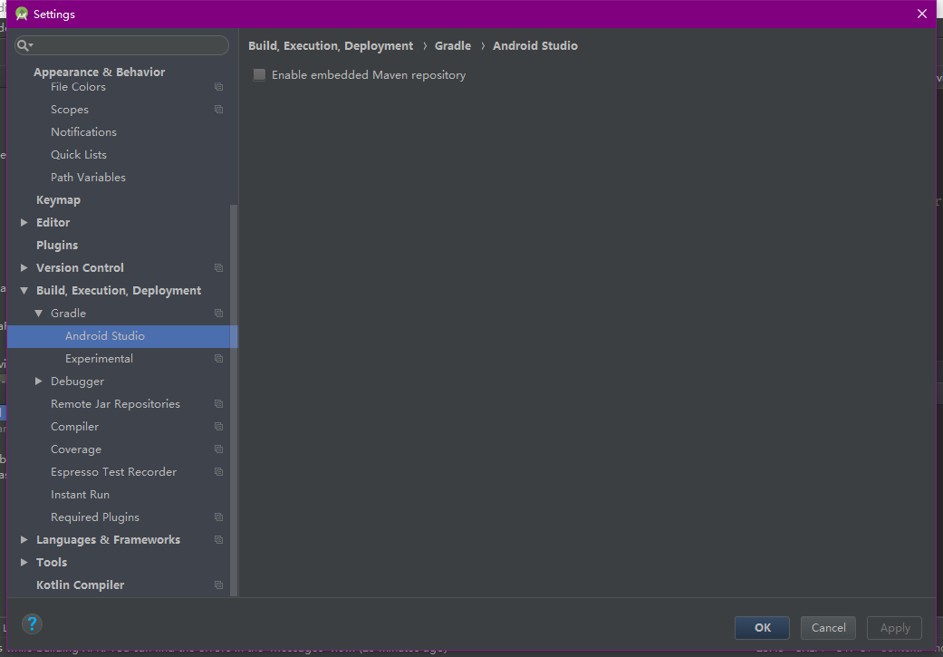Viewport: 943px width, 657px height.
Task: Go to the Notifications settings
Action: point(83,131)
